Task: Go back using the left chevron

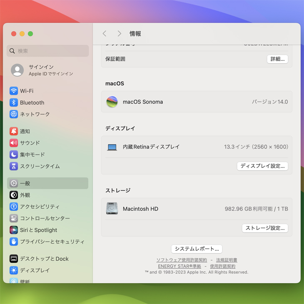Action: tap(105, 34)
